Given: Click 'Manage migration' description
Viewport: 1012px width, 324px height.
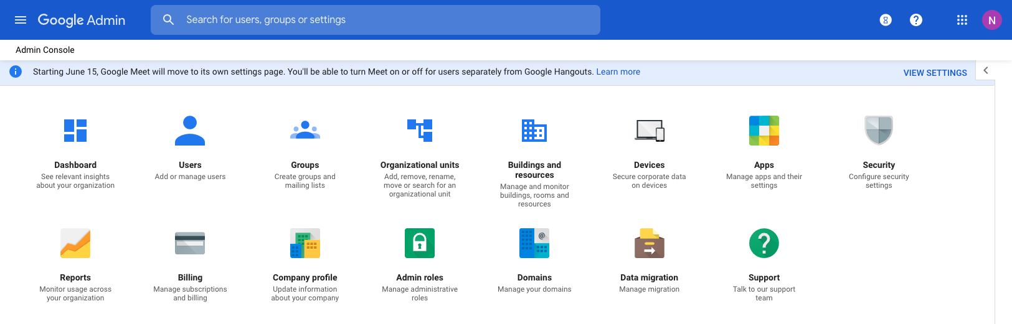Looking at the screenshot, I should [650, 289].
